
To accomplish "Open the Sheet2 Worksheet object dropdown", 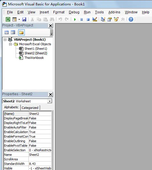I will pos(50,101).
